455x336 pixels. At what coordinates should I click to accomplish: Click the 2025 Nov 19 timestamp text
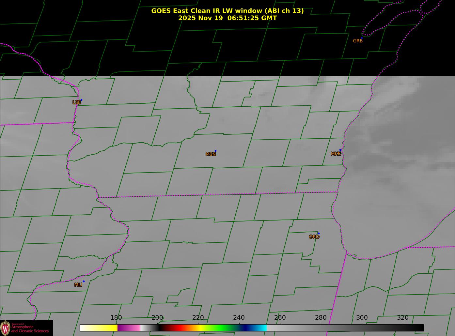click(227, 18)
